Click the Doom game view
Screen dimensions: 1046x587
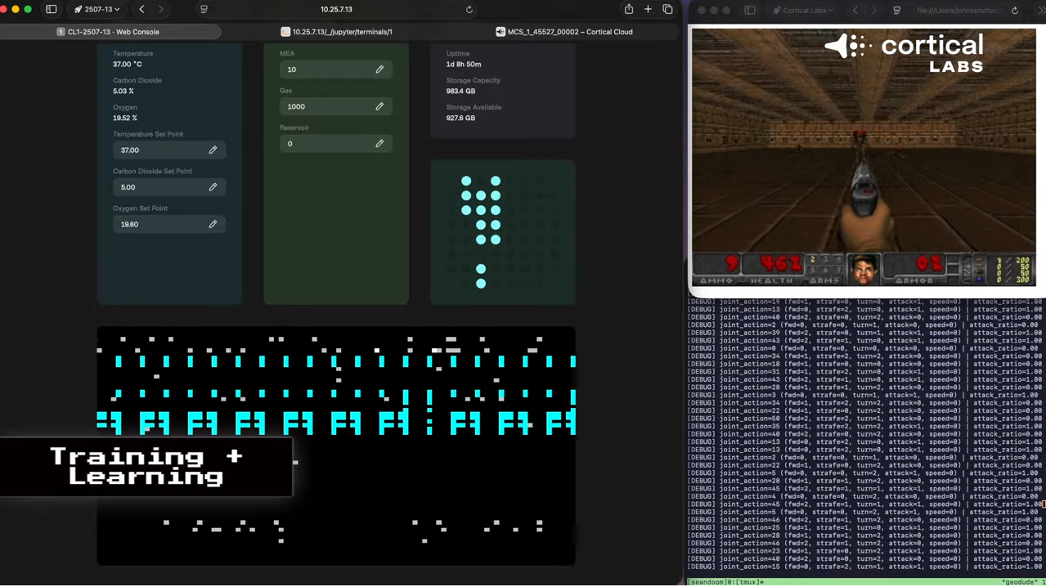tap(863, 155)
